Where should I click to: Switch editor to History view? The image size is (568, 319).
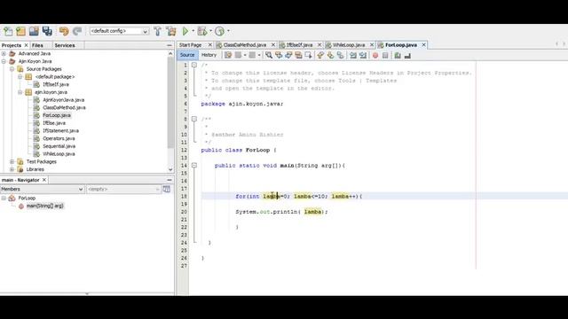point(209,55)
